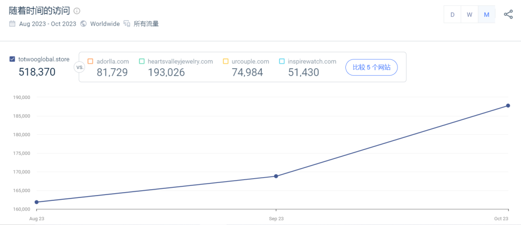
Task: Switch to daily view D
Action: pos(452,14)
